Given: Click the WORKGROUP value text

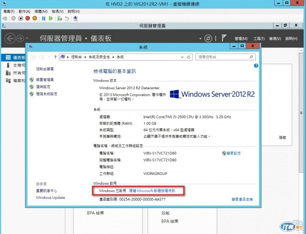Looking at the screenshot, I should click(x=155, y=173).
